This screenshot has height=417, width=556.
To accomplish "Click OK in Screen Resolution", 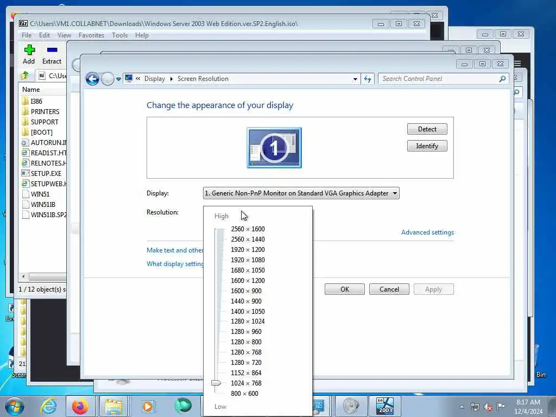I will (345, 289).
